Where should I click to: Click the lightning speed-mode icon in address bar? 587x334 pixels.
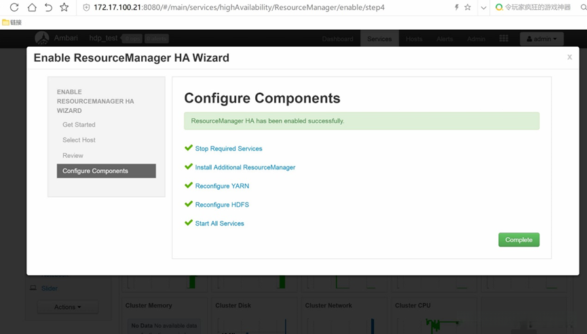tap(456, 7)
